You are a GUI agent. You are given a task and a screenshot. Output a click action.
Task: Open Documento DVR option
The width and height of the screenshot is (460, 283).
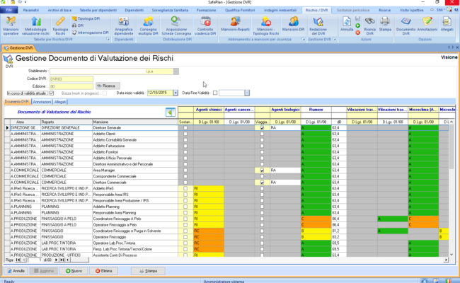coord(406,25)
